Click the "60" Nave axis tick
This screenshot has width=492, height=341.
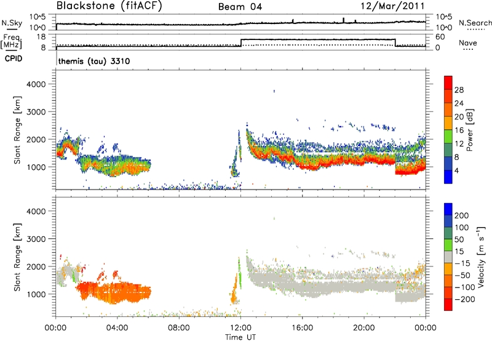point(440,37)
